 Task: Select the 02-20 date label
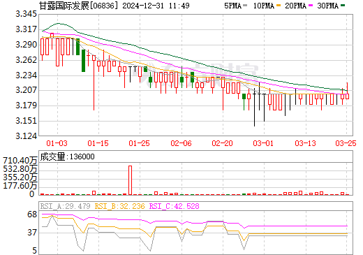(222, 143)
